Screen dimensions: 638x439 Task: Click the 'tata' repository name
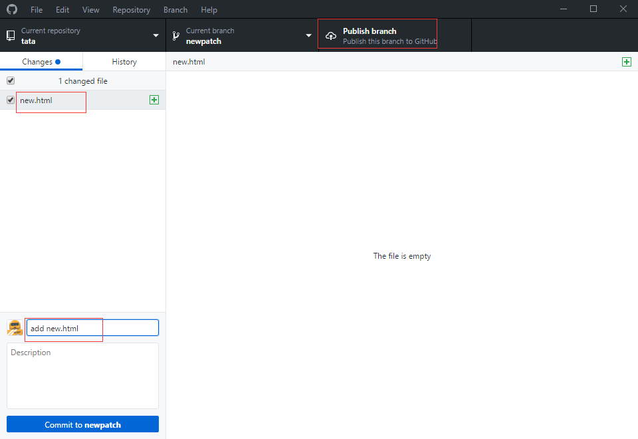pyautogui.click(x=28, y=41)
